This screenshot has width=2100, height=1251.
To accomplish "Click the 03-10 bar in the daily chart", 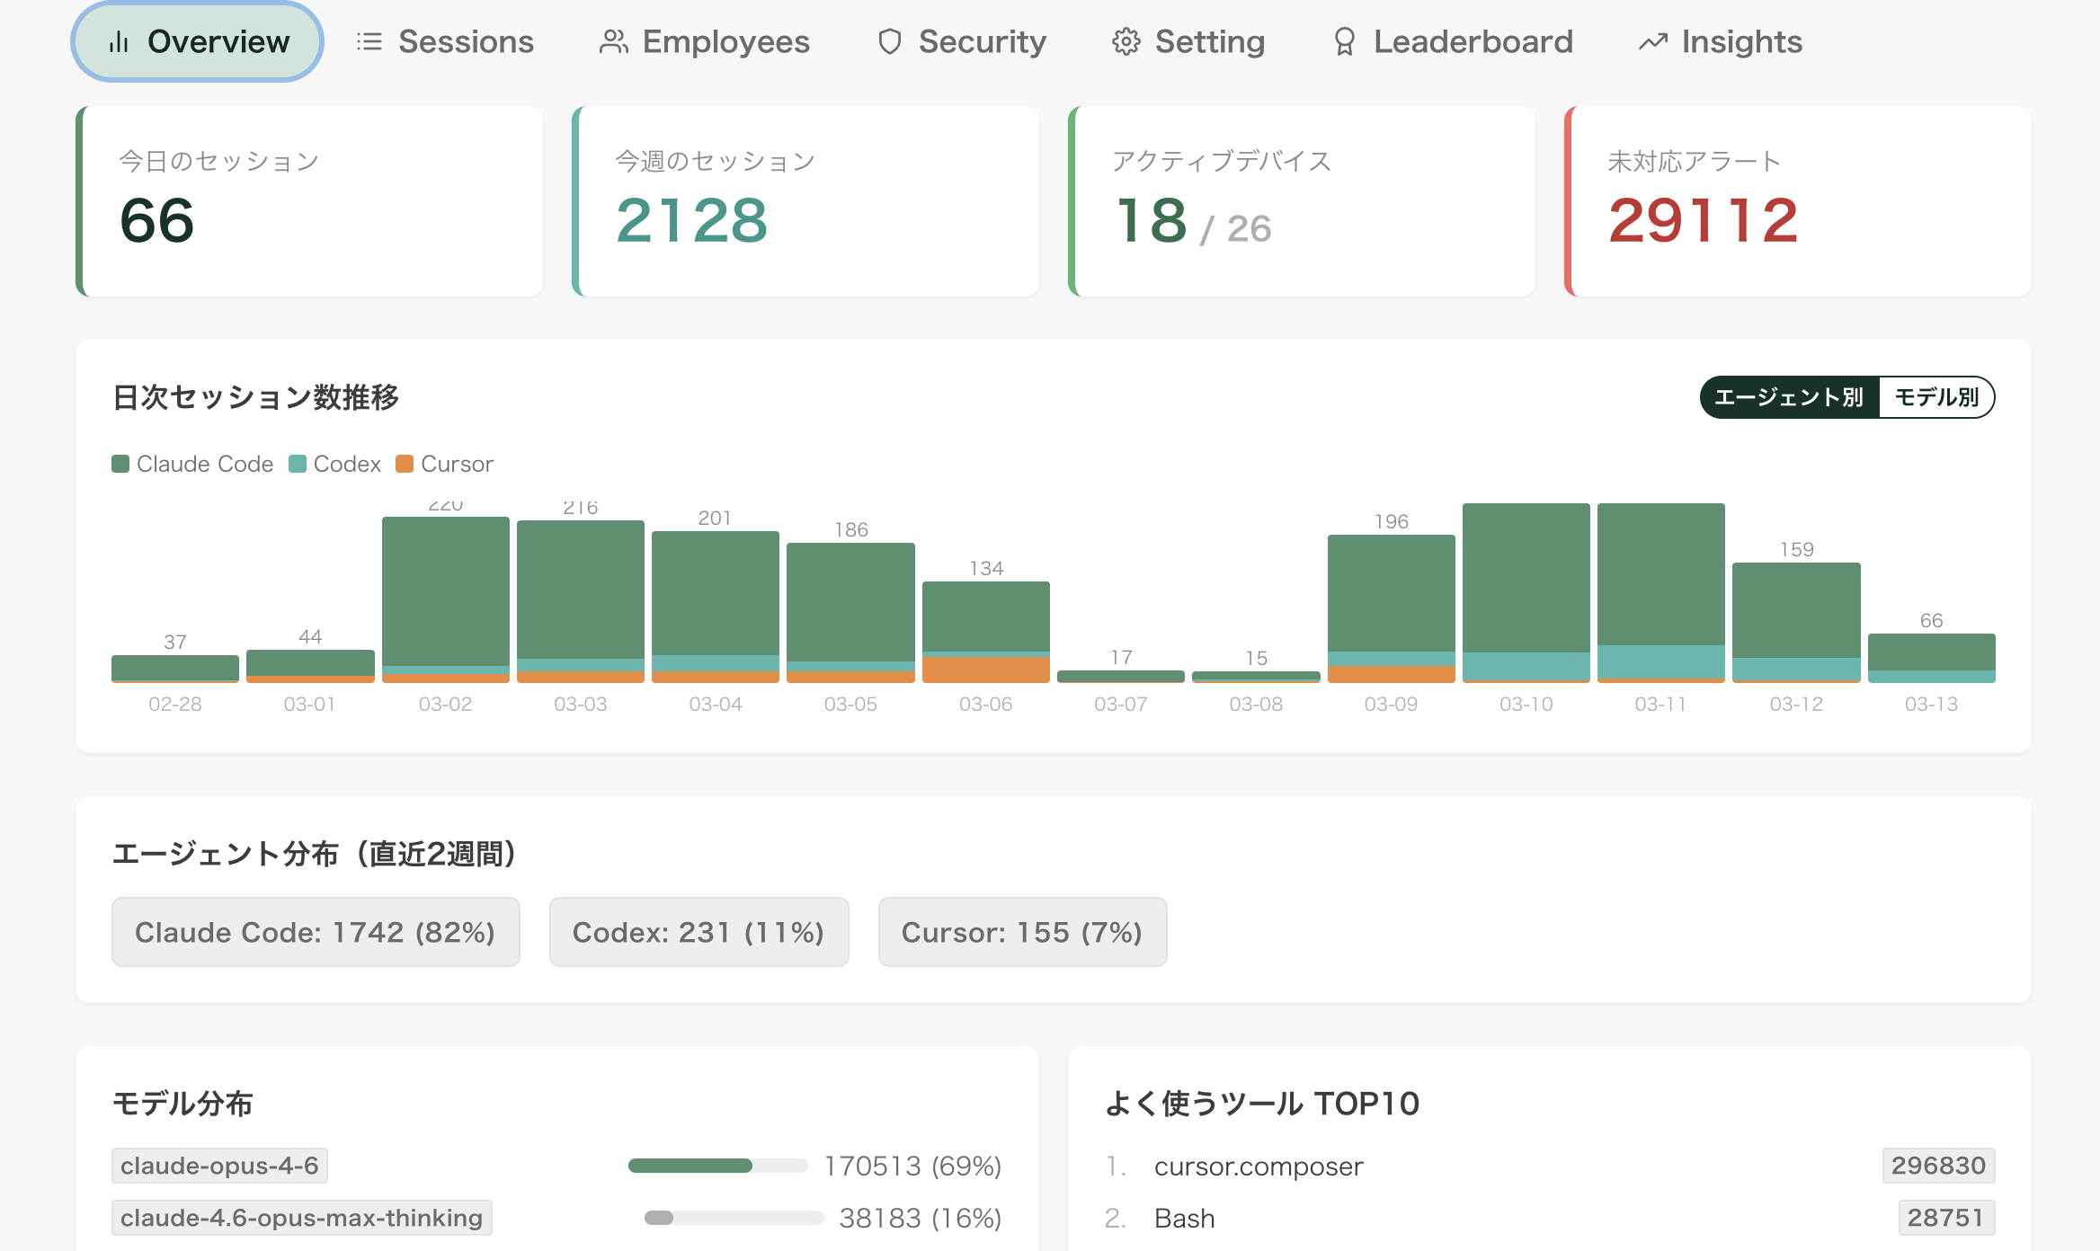I will tap(1526, 593).
